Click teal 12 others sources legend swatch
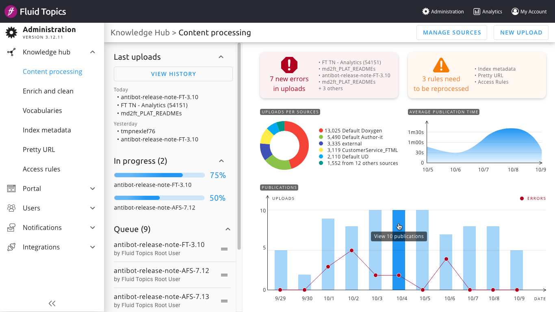Image resolution: width=555 pixels, height=312 pixels. point(321,163)
